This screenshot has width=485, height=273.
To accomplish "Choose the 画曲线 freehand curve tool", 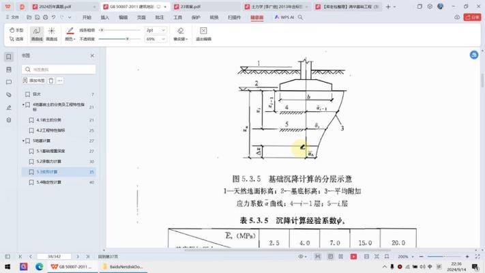I will click(x=36, y=33).
